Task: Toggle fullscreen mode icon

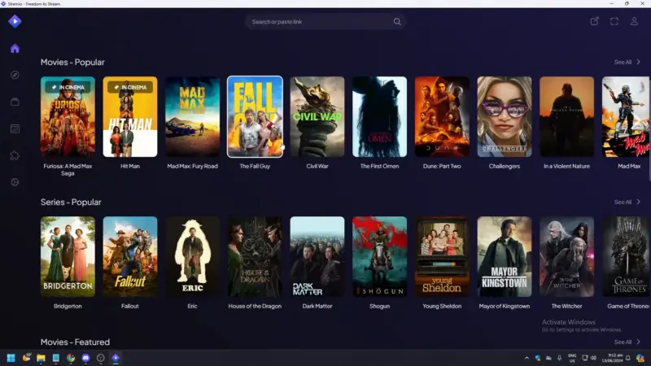Action: 614,21
